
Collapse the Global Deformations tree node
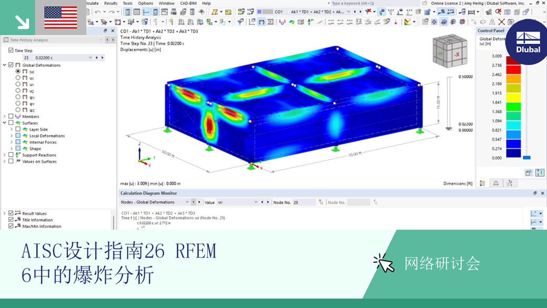tap(5, 65)
